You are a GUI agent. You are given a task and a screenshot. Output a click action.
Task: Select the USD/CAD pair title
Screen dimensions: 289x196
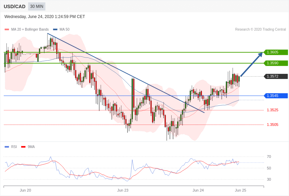tap(15, 7)
